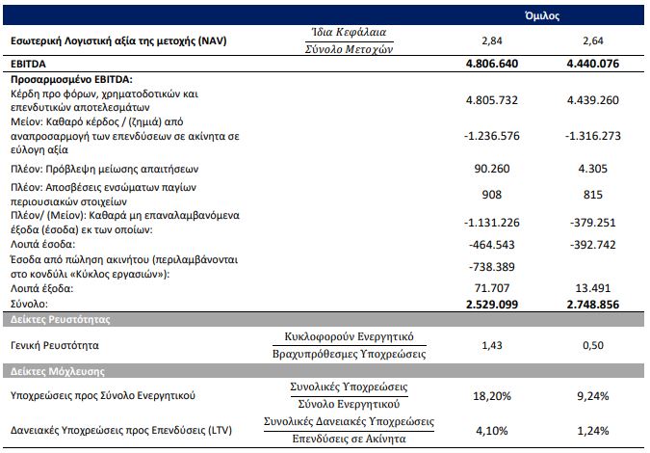Click the Σύνολο row label
This screenshot has width=650, height=453.
click(29, 303)
